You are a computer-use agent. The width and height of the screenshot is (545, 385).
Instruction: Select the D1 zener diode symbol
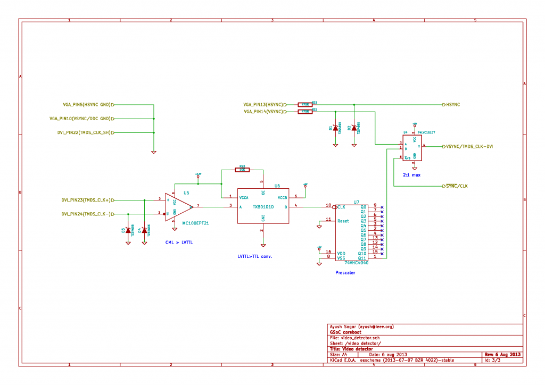335,129
